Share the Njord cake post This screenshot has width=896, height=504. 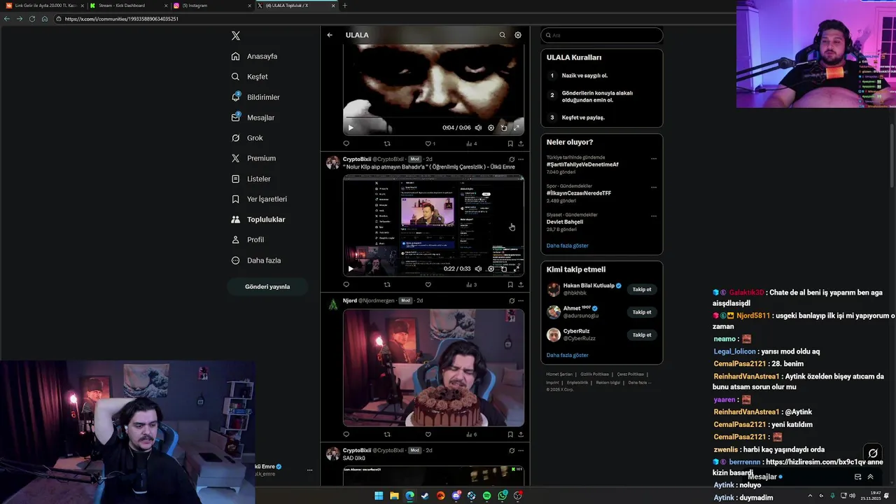pyautogui.click(x=521, y=435)
